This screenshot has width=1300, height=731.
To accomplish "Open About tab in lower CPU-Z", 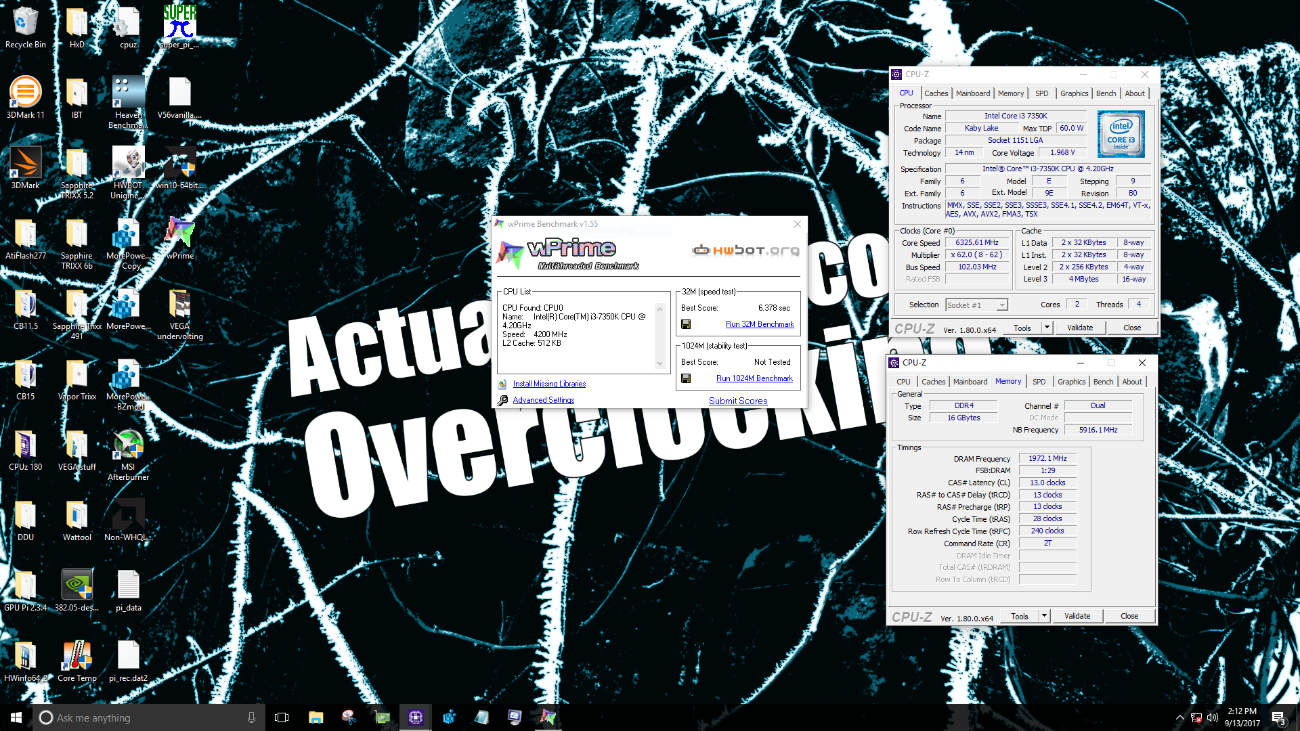I will [1131, 382].
